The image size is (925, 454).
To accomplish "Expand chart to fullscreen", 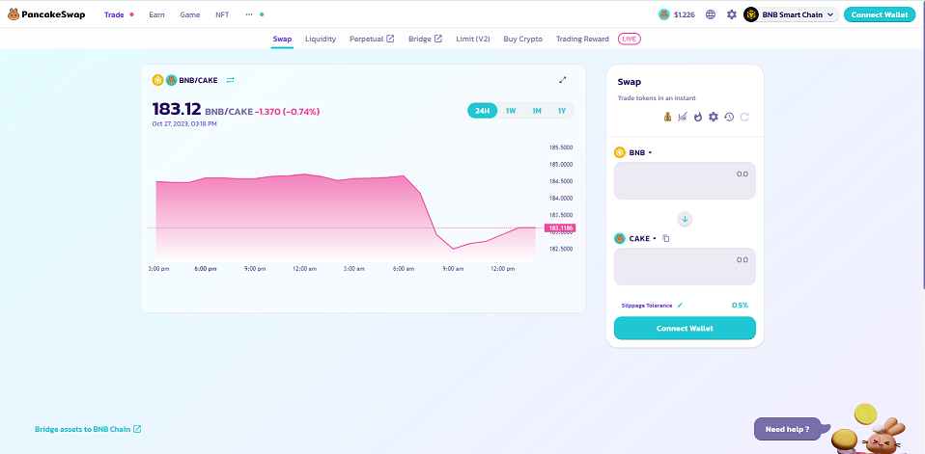I will pyautogui.click(x=563, y=80).
